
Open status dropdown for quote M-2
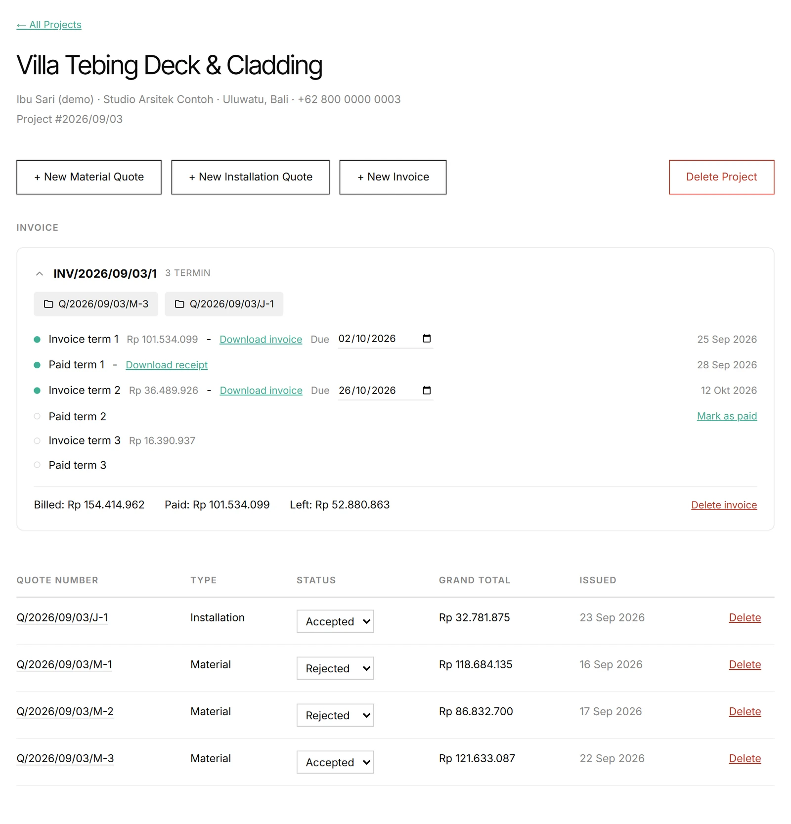pos(335,715)
